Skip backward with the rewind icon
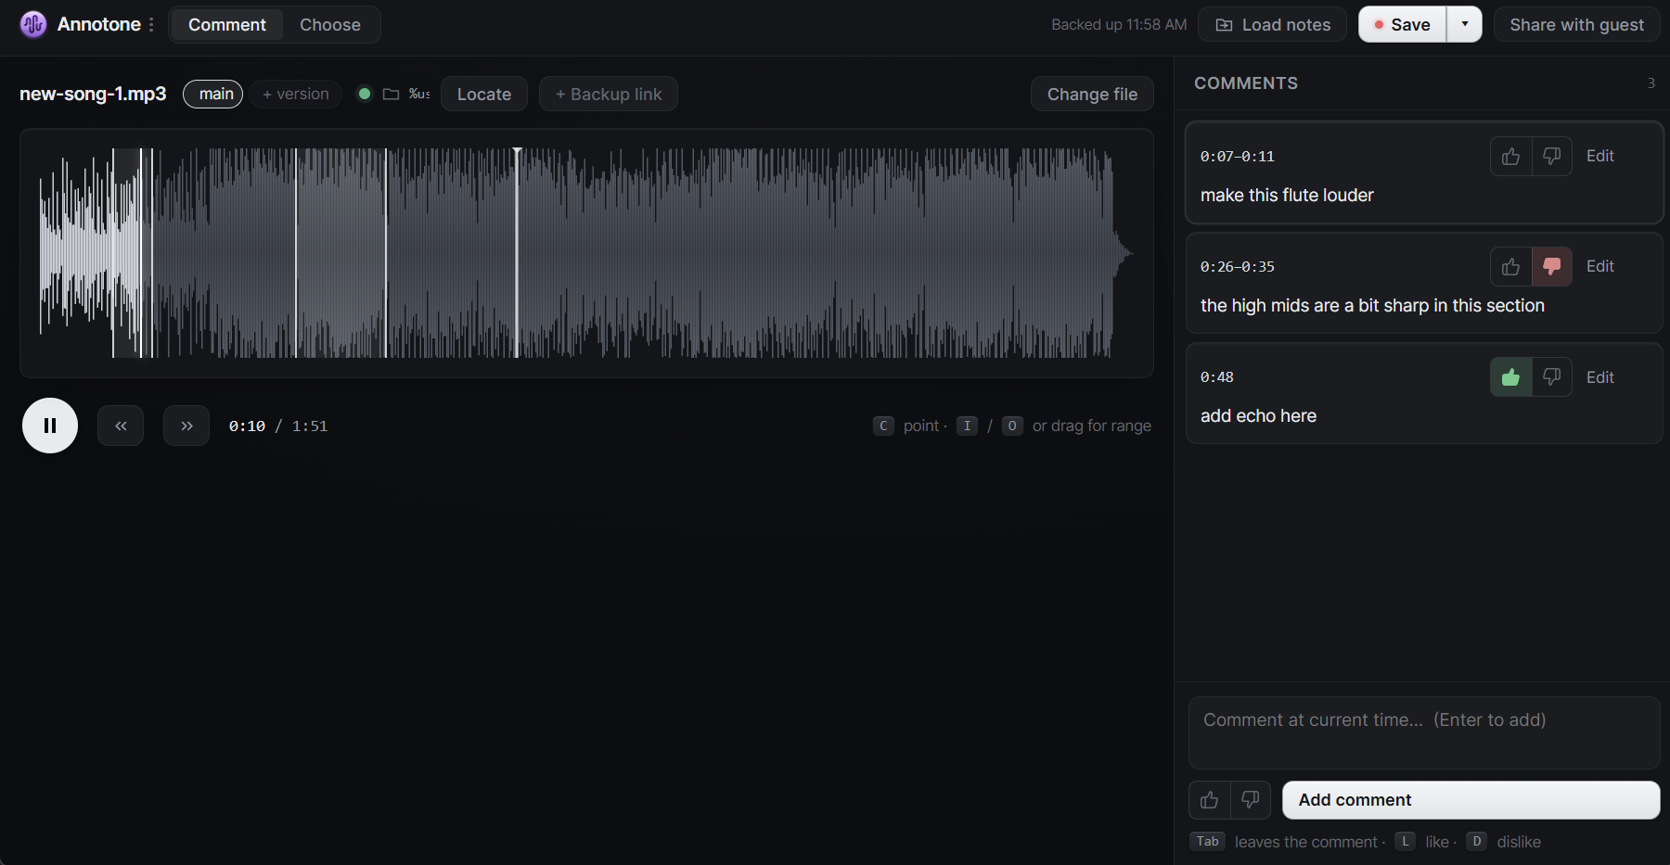 pyautogui.click(x=121, y=426)
